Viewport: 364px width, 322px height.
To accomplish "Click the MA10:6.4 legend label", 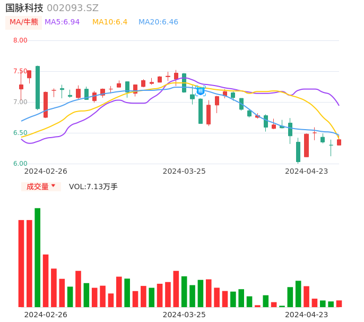I will coord(110,22).
